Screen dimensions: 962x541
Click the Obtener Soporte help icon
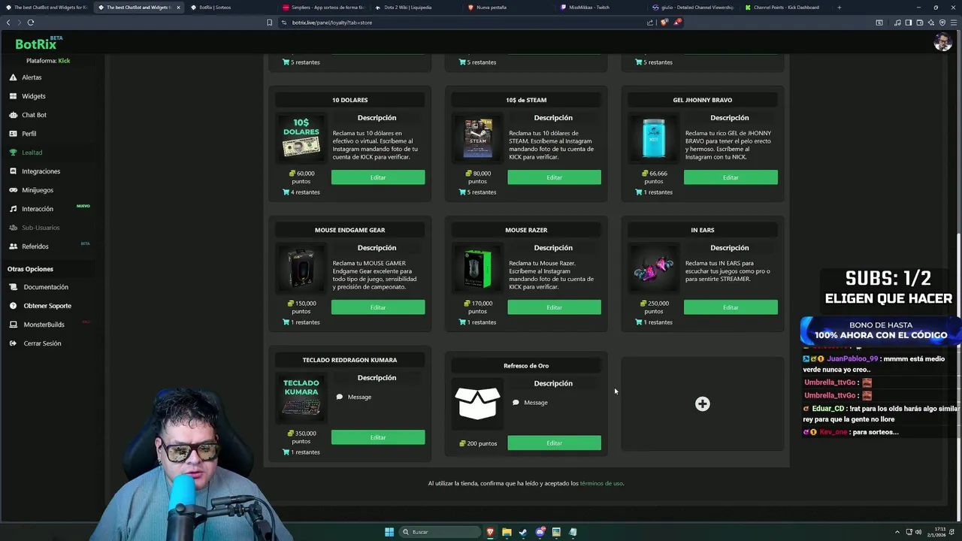[13, 306]
